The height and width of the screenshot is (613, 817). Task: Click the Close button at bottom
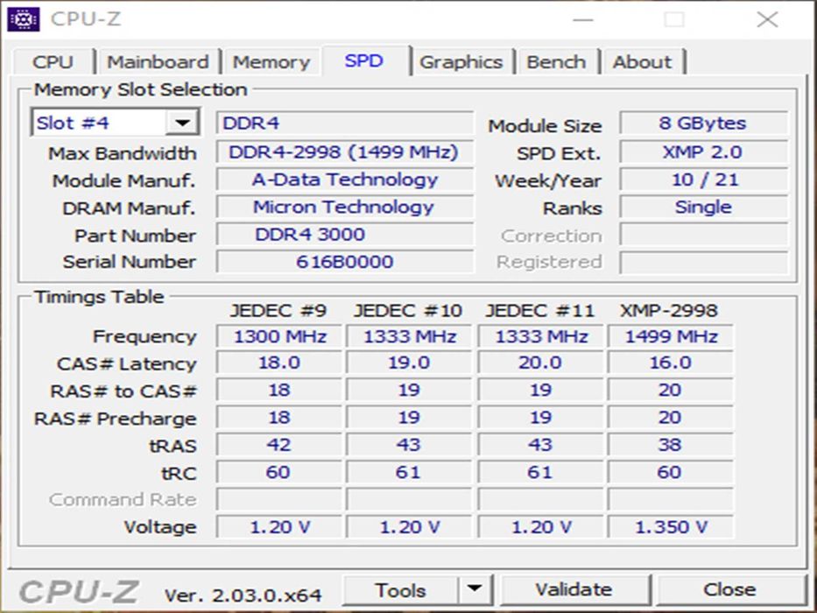point(730,589)
